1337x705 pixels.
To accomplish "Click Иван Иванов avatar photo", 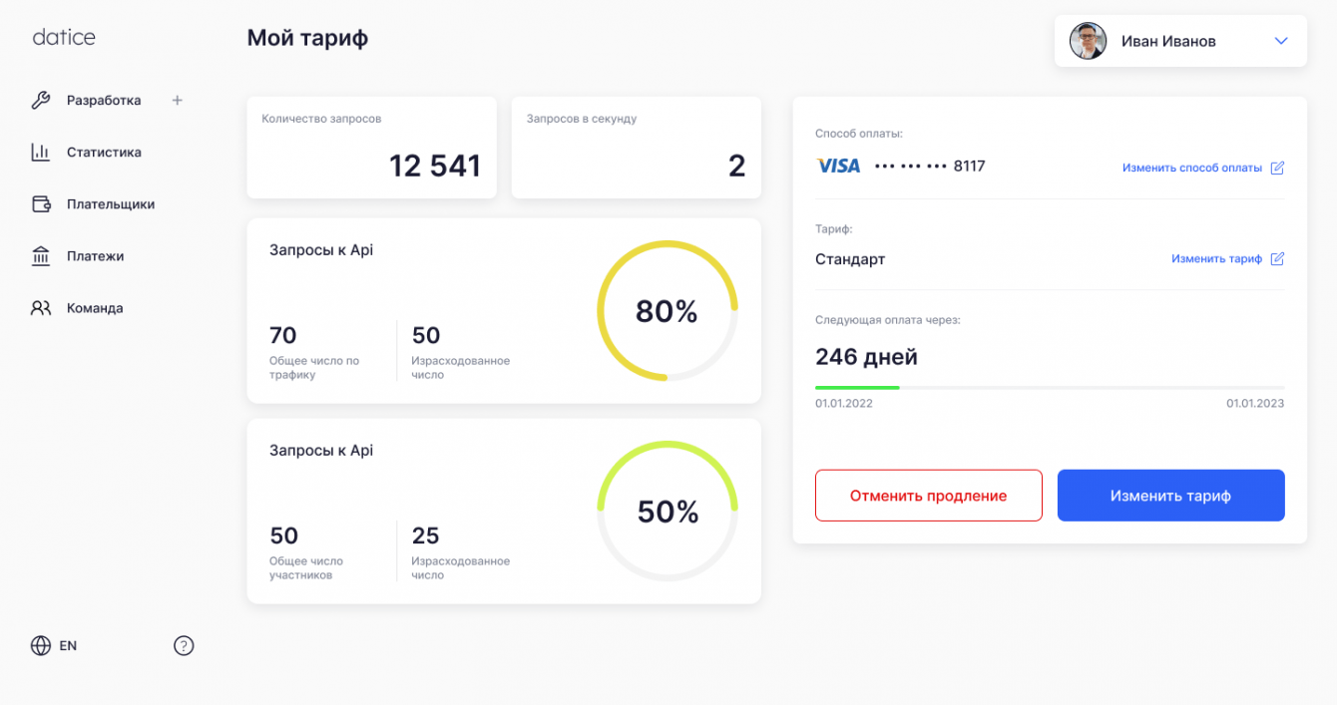I will [1089, 41].
